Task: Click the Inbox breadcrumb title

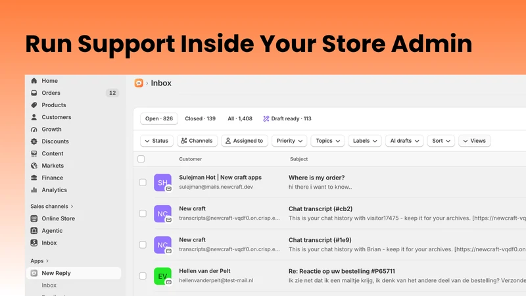Action: [x=161, y=83]
